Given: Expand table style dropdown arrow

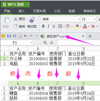Looking at the screenshot, I should pos(72,26).
